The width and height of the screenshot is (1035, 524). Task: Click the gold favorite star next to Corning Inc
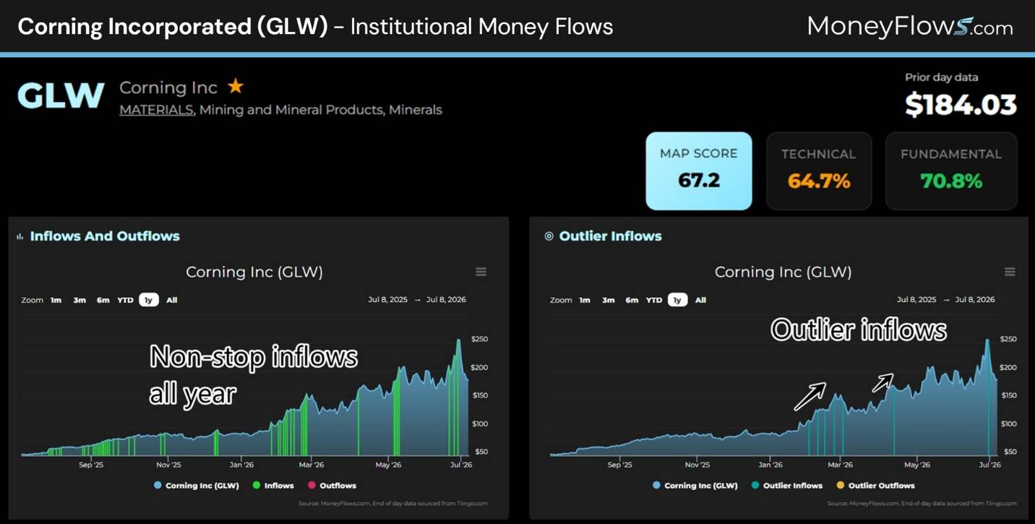tap(236, 87)
